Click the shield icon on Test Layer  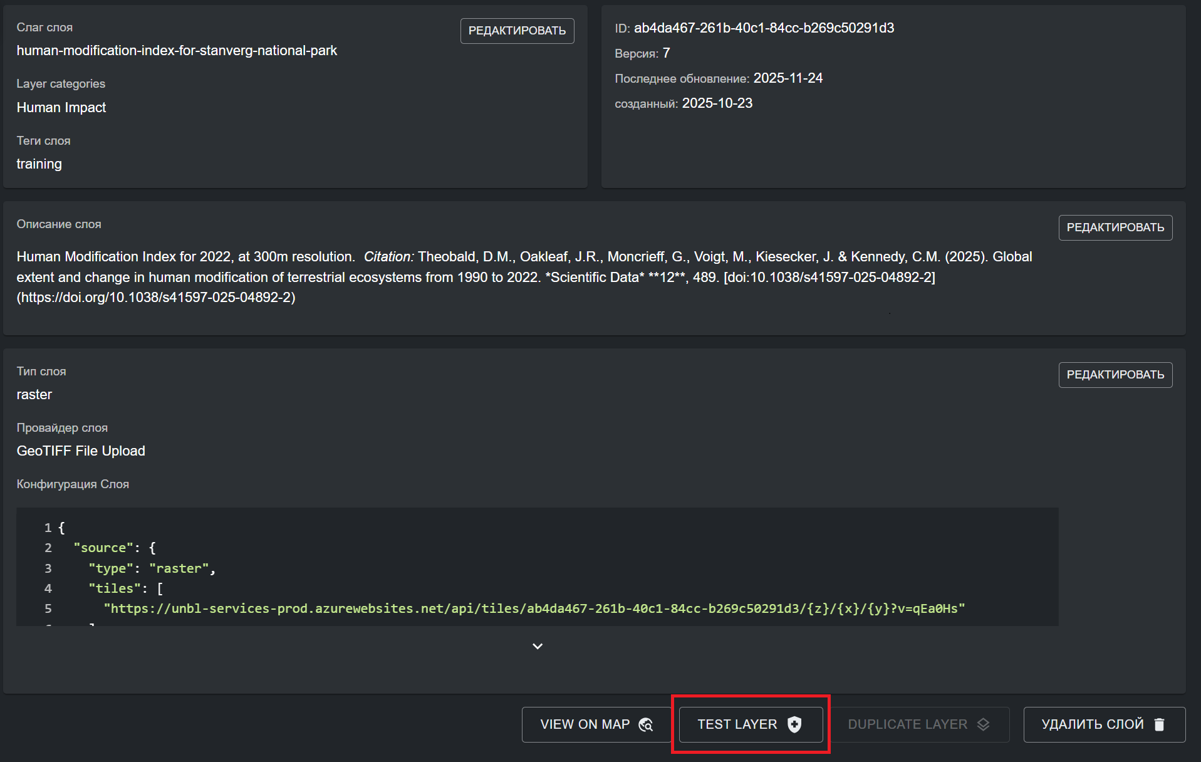[794, 724]
